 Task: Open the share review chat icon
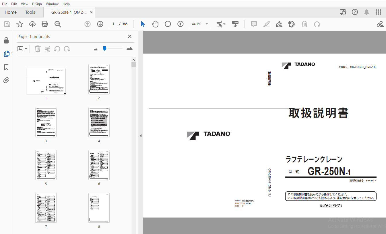(x=343, y=12)
